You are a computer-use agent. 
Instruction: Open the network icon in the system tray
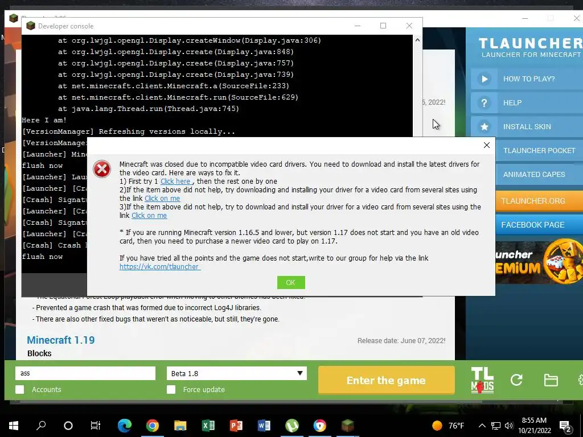pos(496,426)
